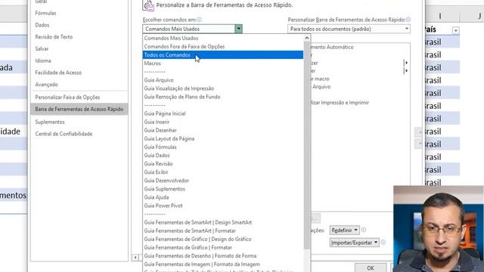The image size is (484, 272).
Task: Choose 'Guia Exibir' option
Action: pos(223,172)
